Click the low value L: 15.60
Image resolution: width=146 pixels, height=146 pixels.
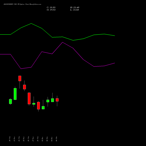pyautogui.click(x=74, y=10)
